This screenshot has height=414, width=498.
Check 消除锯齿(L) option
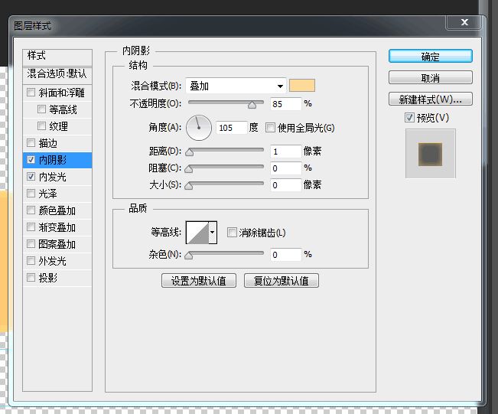click(x=232, y=233)
